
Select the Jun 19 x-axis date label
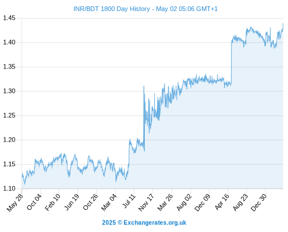[72, 202]
